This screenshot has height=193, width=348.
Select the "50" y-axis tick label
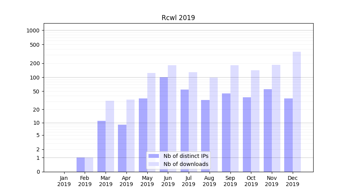point(36,91)
